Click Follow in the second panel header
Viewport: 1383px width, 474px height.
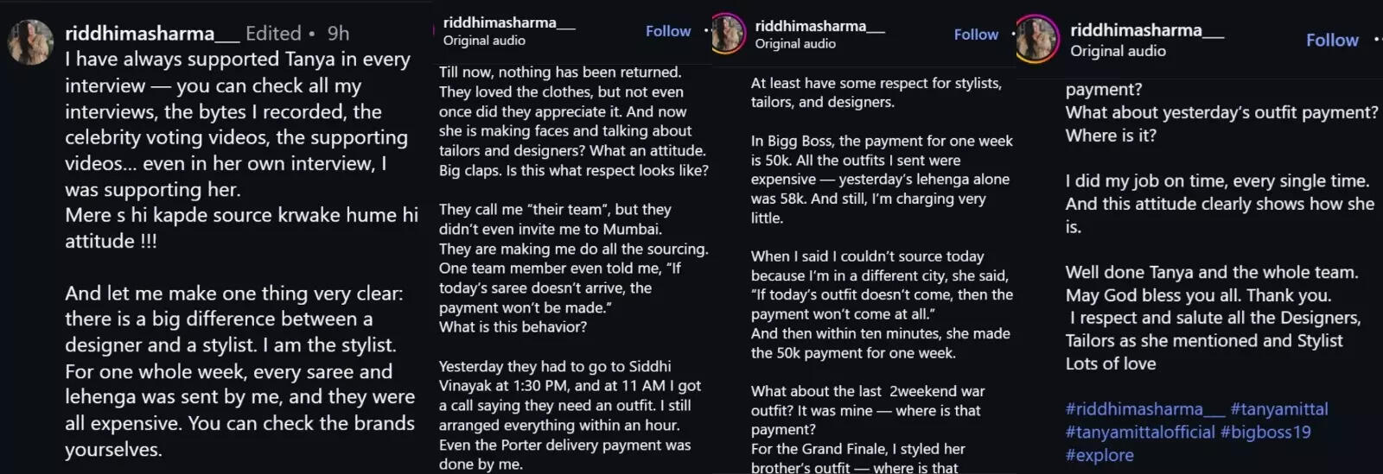[x=668, y=31]
